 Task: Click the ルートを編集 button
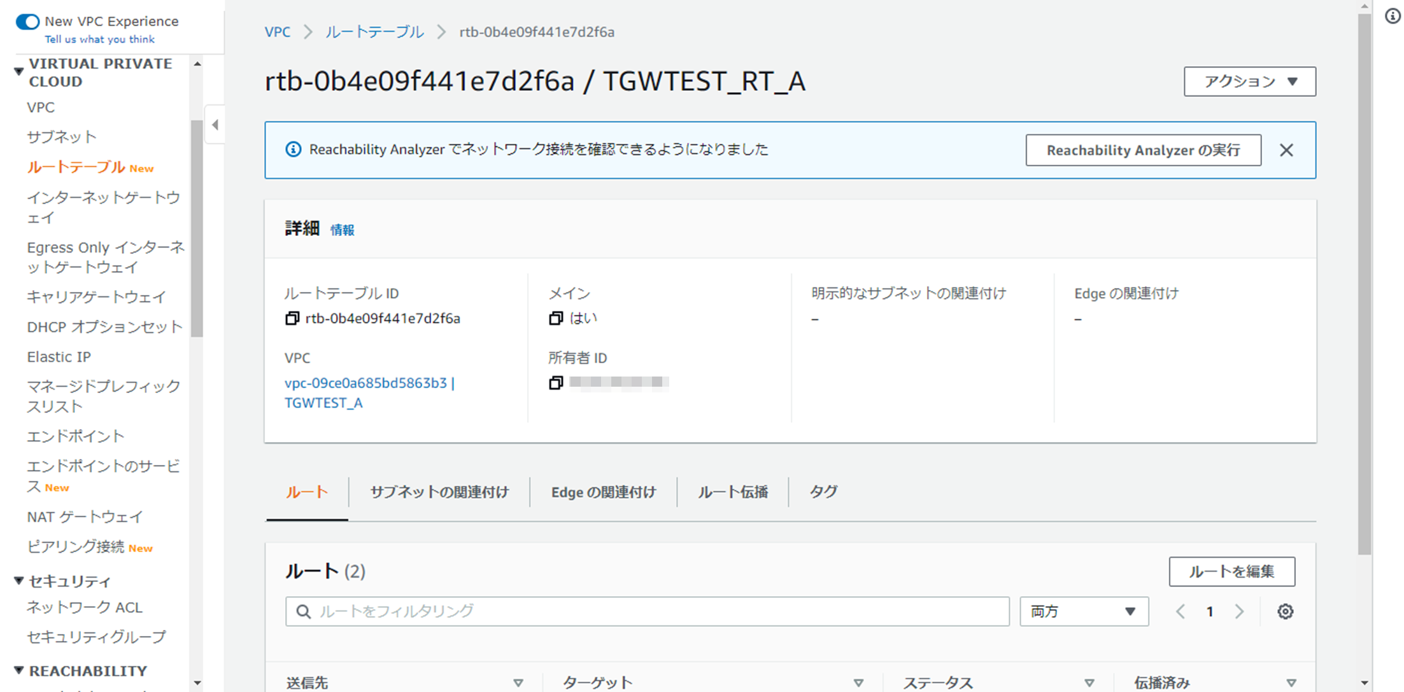coord(1231,571)
